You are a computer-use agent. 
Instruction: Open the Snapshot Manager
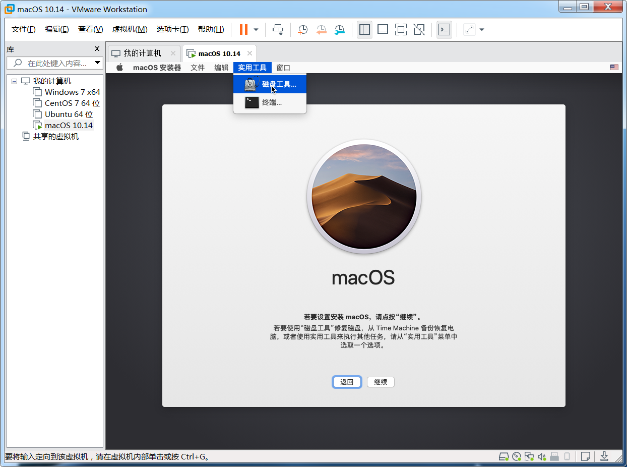(339, 29)
